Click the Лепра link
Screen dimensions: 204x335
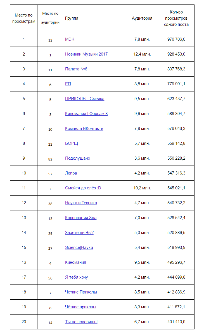coord(71,173)
